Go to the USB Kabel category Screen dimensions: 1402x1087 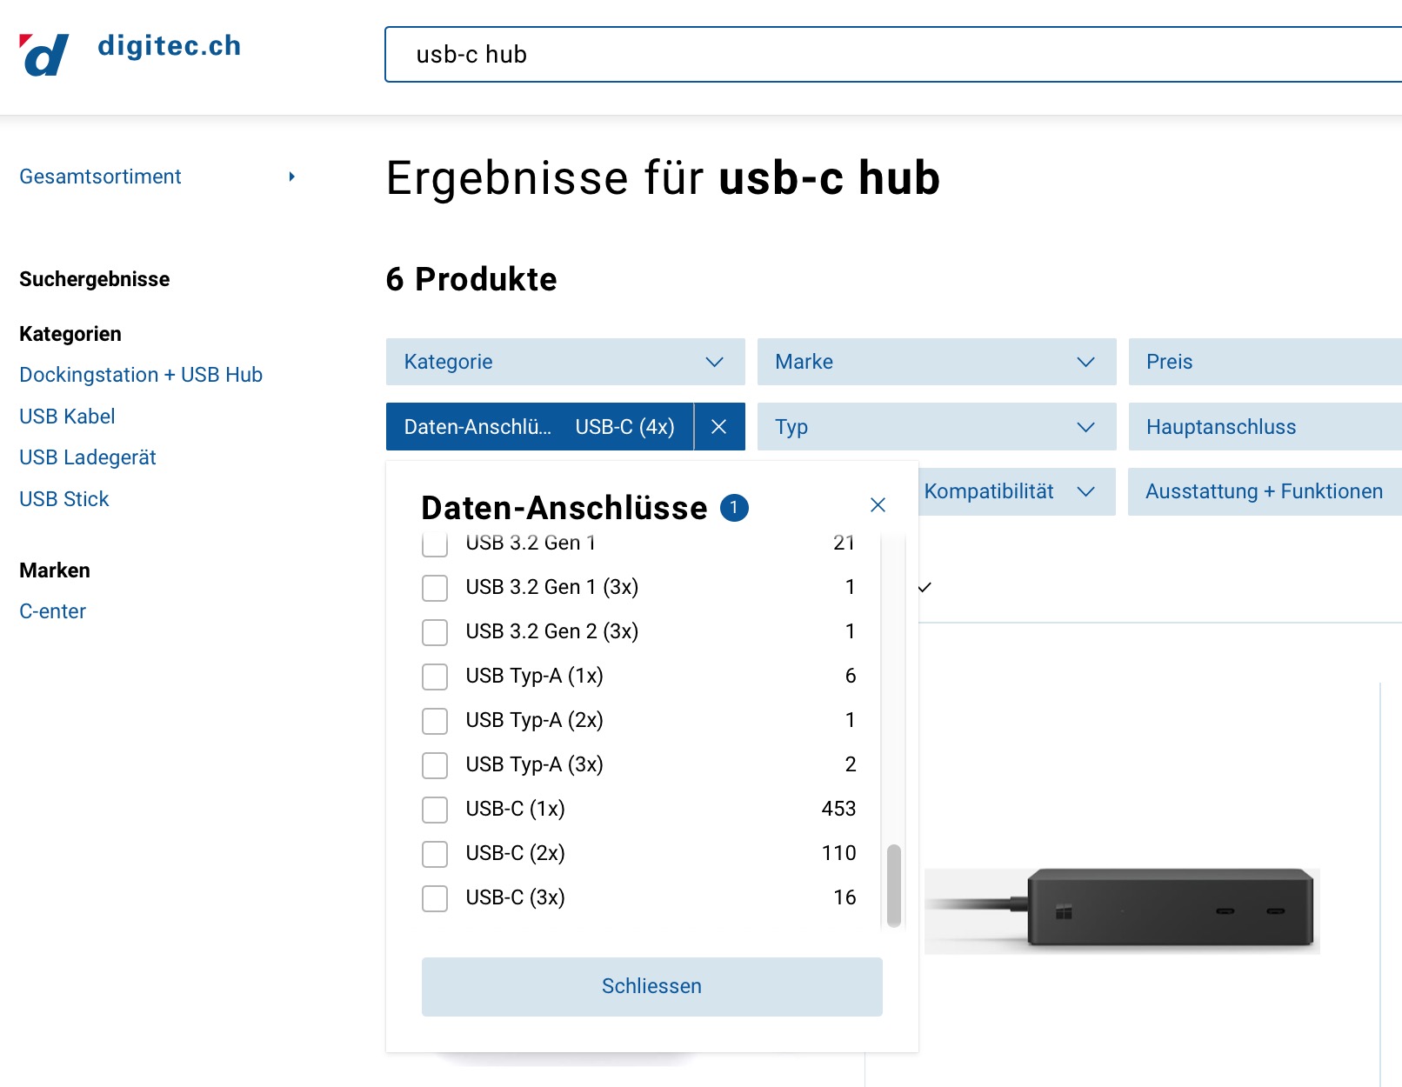click(67, 417)
